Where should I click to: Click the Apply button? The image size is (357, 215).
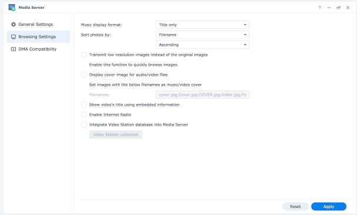[x=329, y=207]
